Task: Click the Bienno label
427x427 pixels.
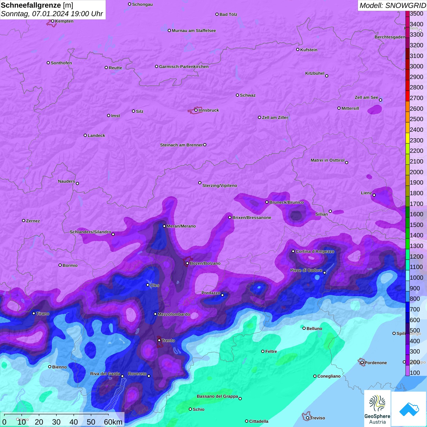Action: tap(59, 367)
